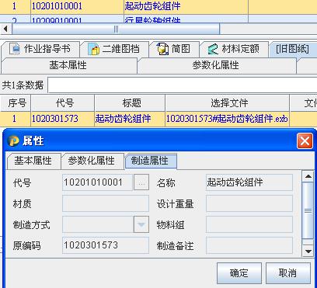Image resolution: width=317 pixels, height=288 pixels.
Task: Click the 属性 dialog title icon
Action: click(13, 141)
